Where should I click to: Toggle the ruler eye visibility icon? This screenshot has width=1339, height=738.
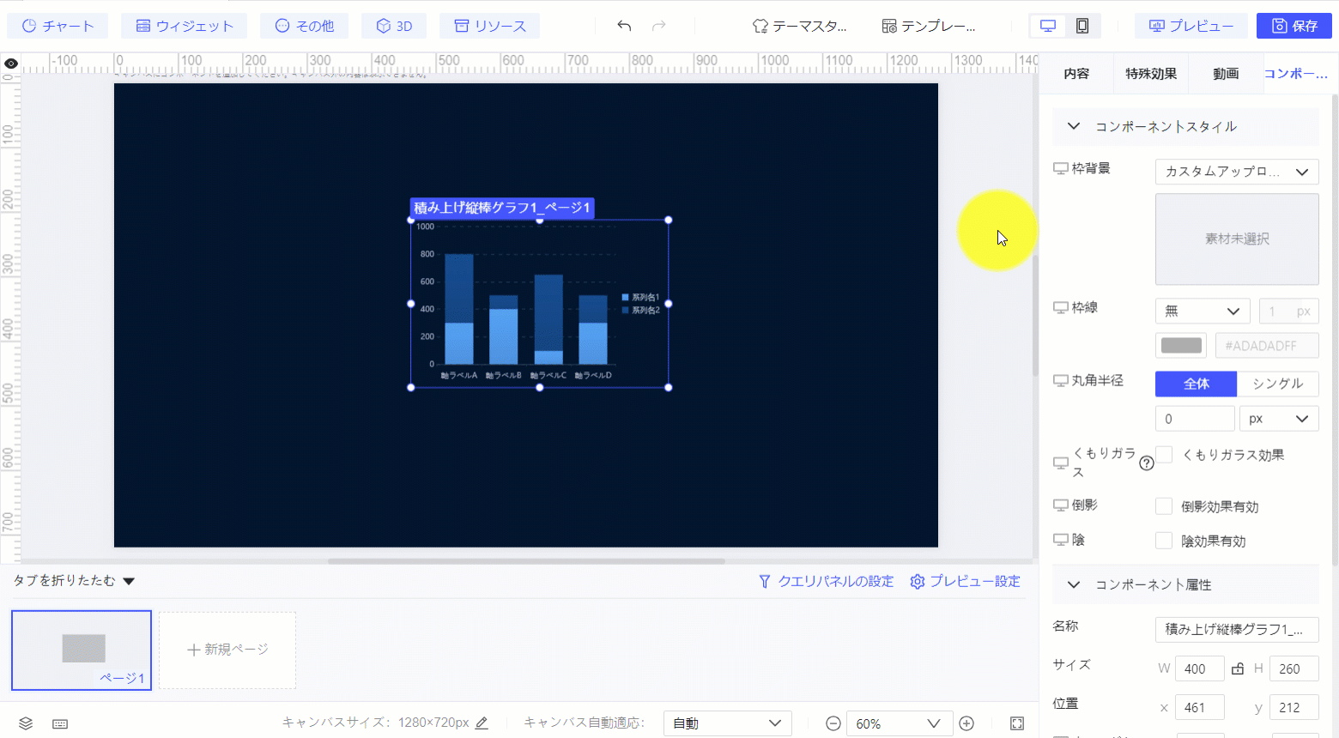[x=10, y=64]
